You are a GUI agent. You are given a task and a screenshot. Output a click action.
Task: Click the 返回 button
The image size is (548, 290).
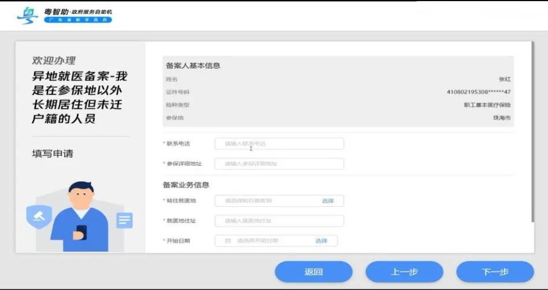tap(313, 272)
